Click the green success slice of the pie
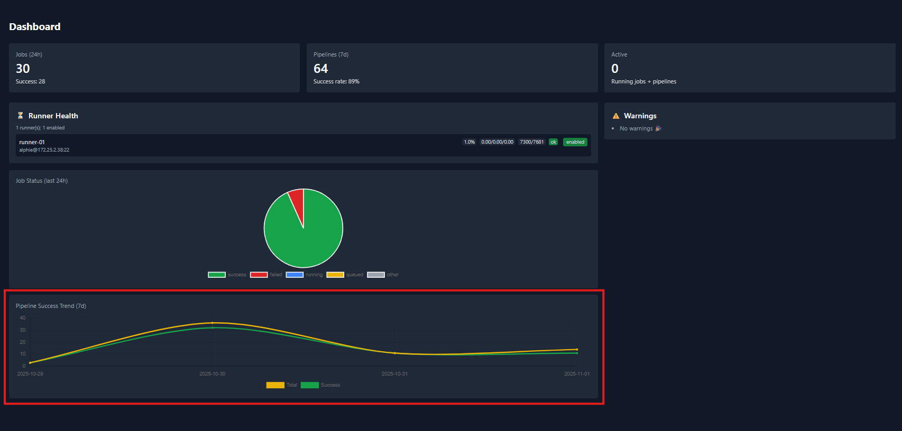The height and width of the screenshot is (431, 902). (x=307, y=240)
